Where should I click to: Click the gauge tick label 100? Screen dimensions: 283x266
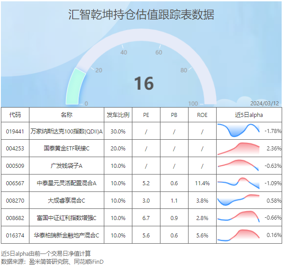coord(193,104)
